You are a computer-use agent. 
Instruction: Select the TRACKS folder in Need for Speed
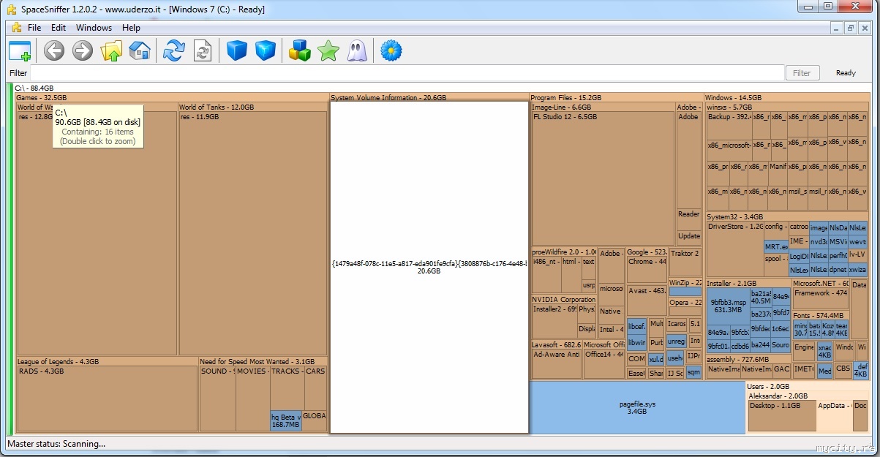[286, 388]
